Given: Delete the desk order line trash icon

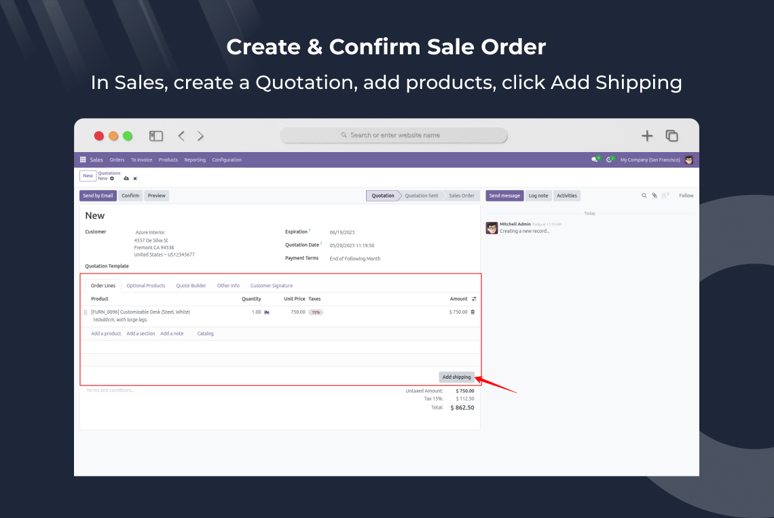Looking at the screenshot, I should (x=473, y=312).
